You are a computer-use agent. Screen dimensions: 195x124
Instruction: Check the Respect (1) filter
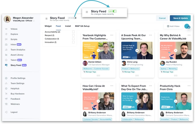point(73,35)
